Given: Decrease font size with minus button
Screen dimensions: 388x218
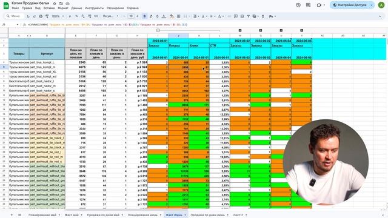Looking at the screenshot, I should pos(125,16).
